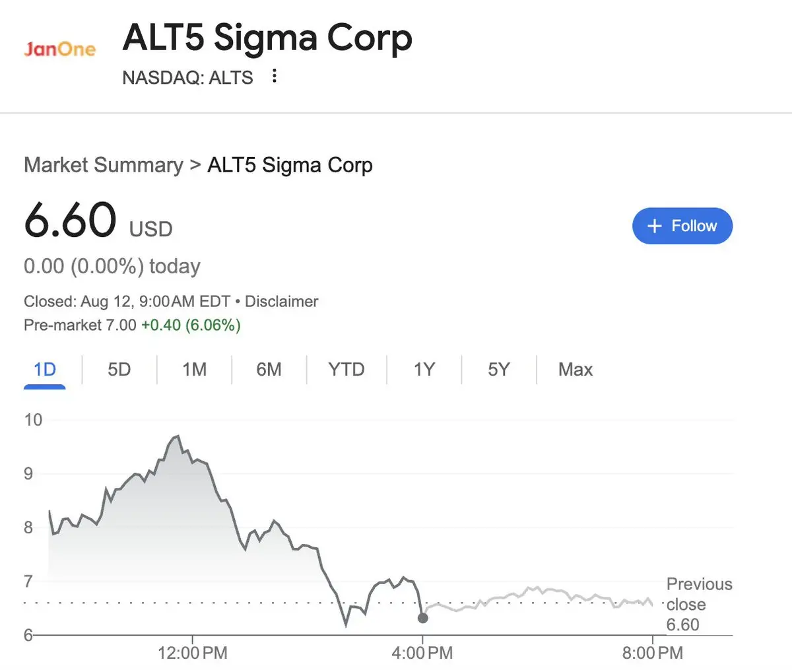View the 5Y chart range
792x670 pixels.
(x=499, y=370)
